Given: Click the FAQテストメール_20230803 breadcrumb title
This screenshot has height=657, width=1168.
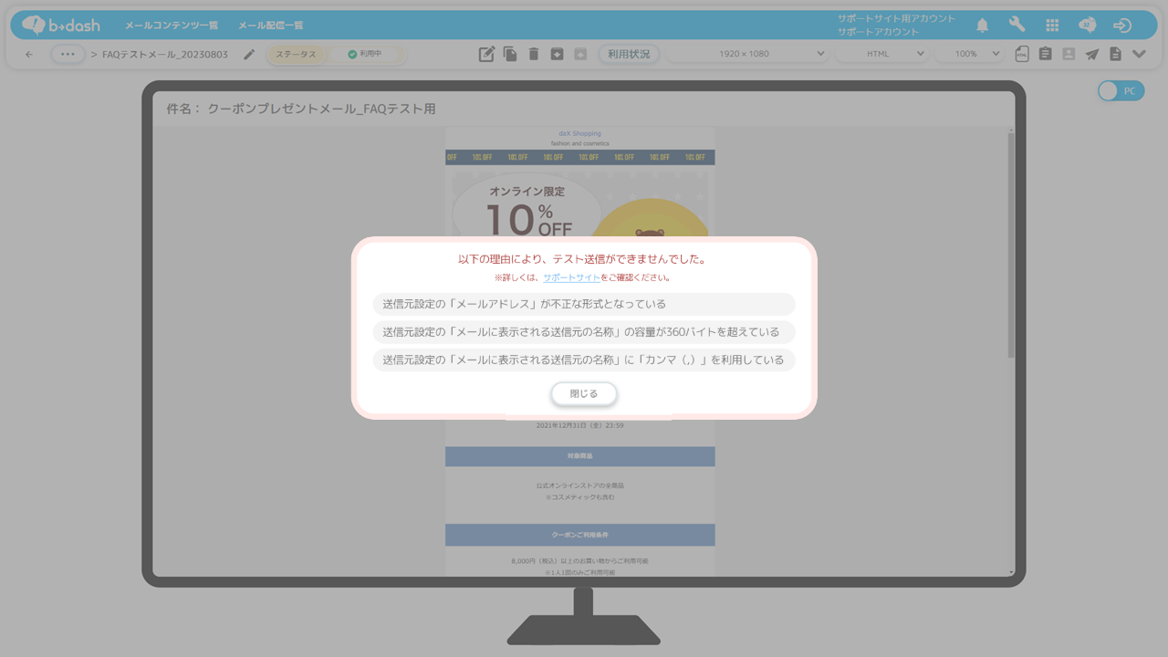Looking at the screenshot, I should click(165, 54).
